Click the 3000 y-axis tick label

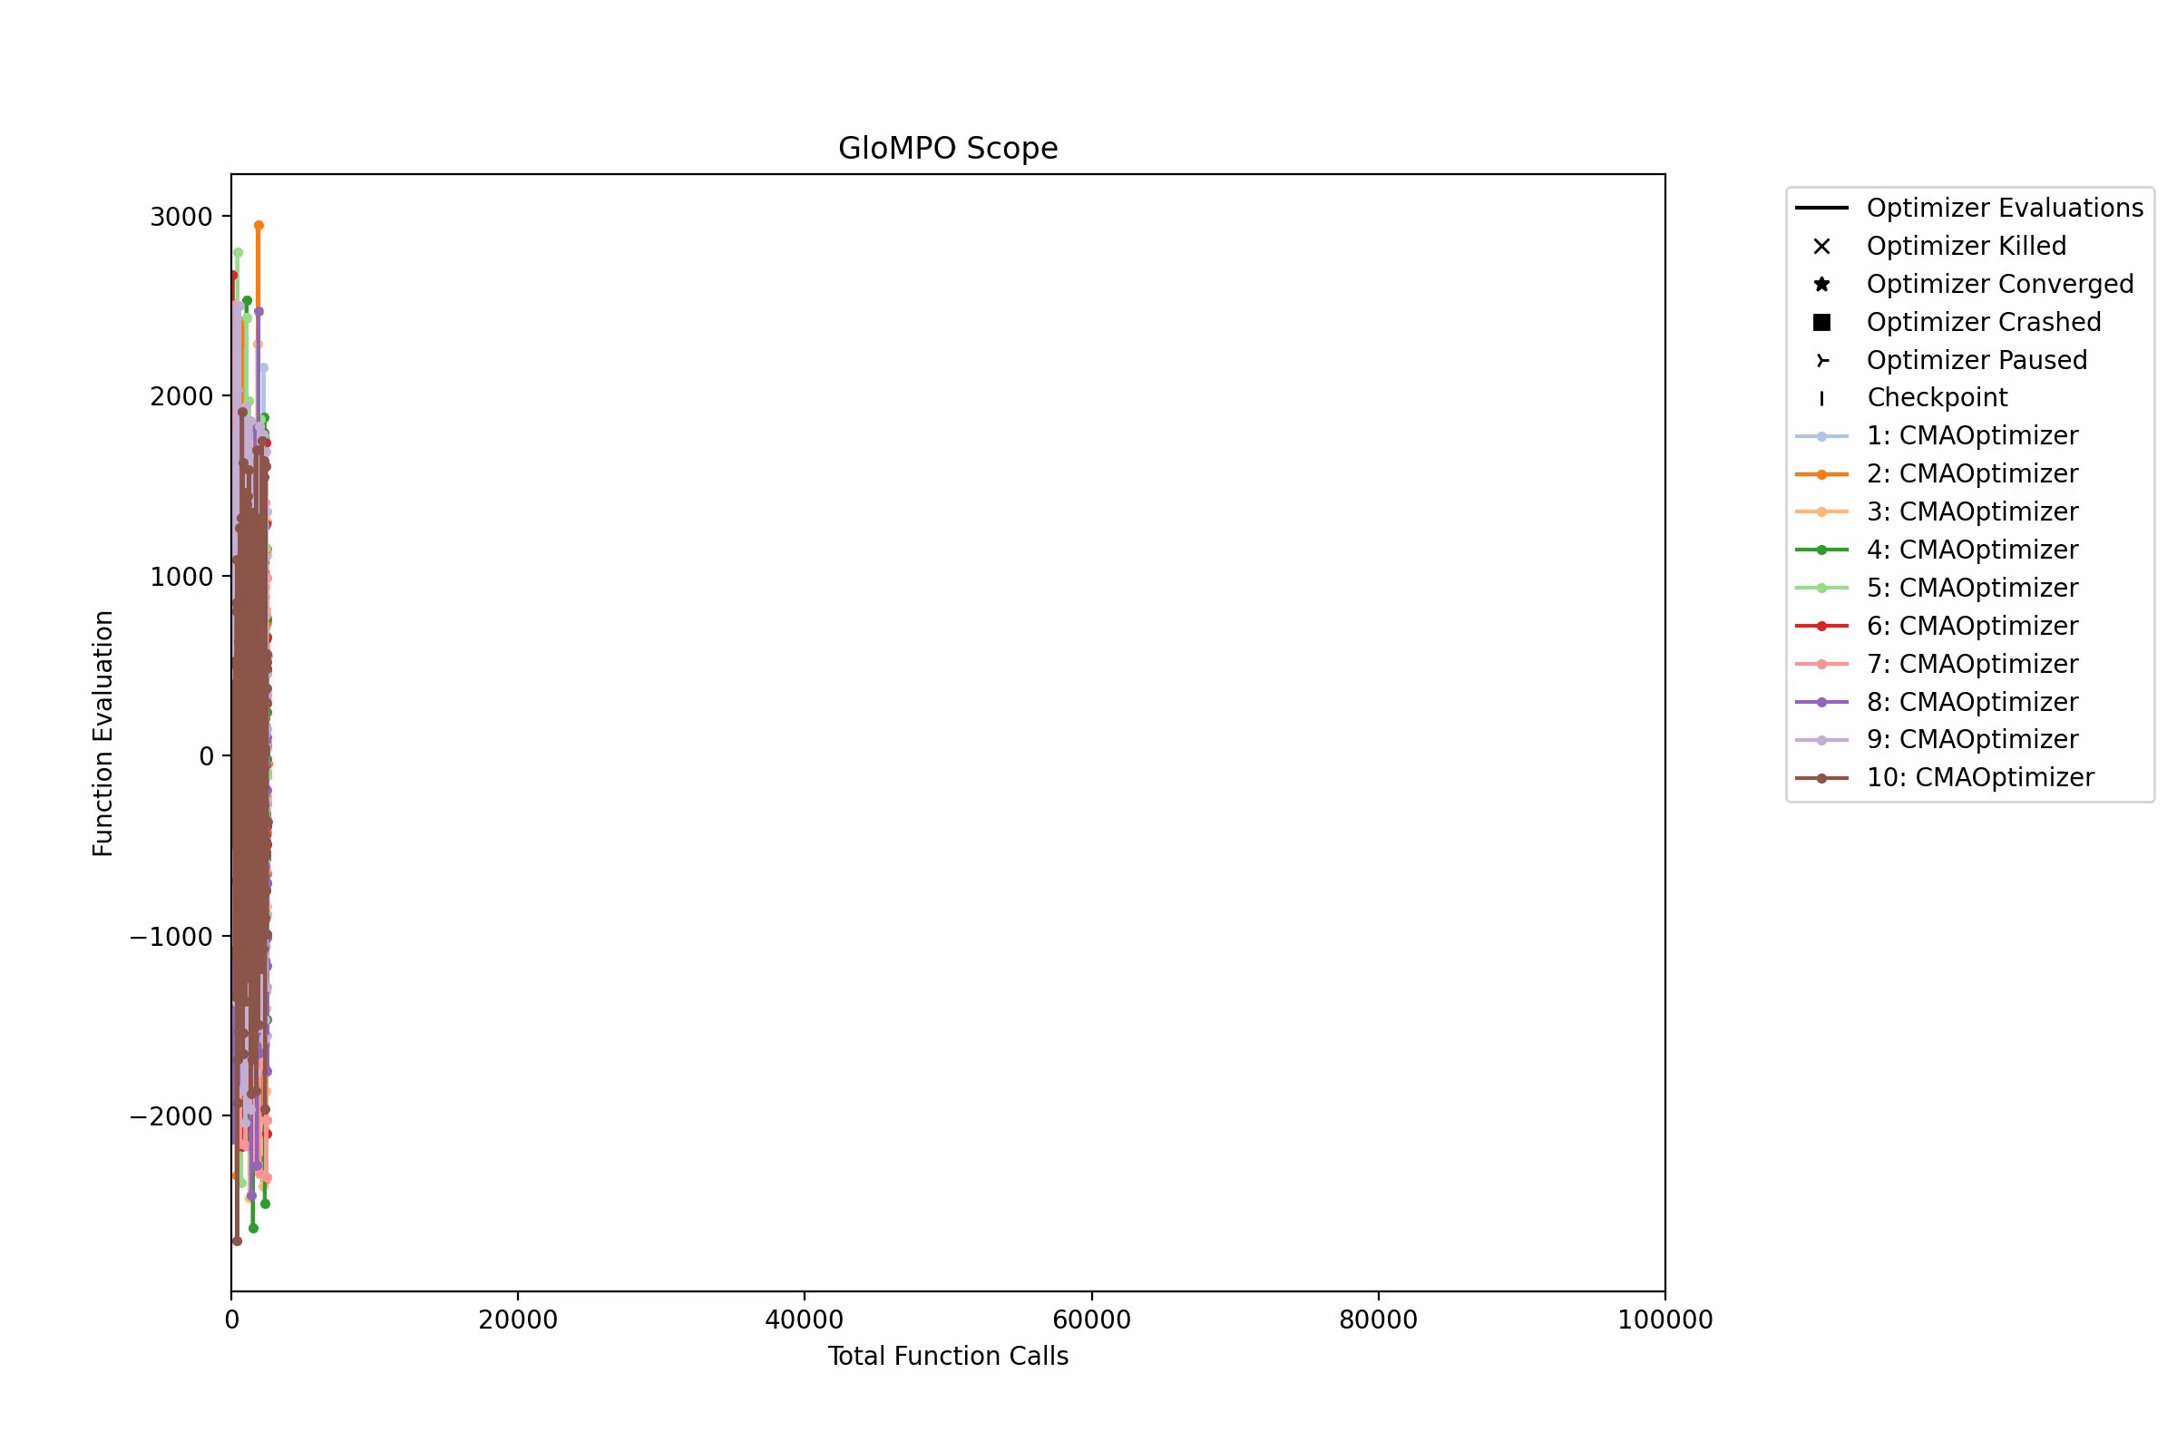181,217
